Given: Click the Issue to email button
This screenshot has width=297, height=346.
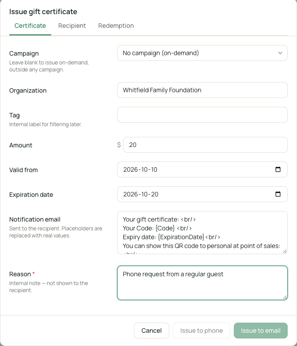Looking at the screenshot, I should (x=261, y=331).
